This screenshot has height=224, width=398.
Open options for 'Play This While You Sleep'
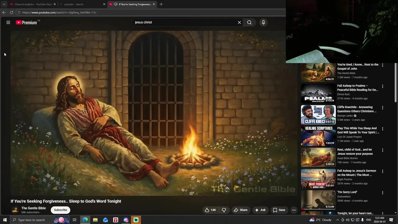pos(383,129)
